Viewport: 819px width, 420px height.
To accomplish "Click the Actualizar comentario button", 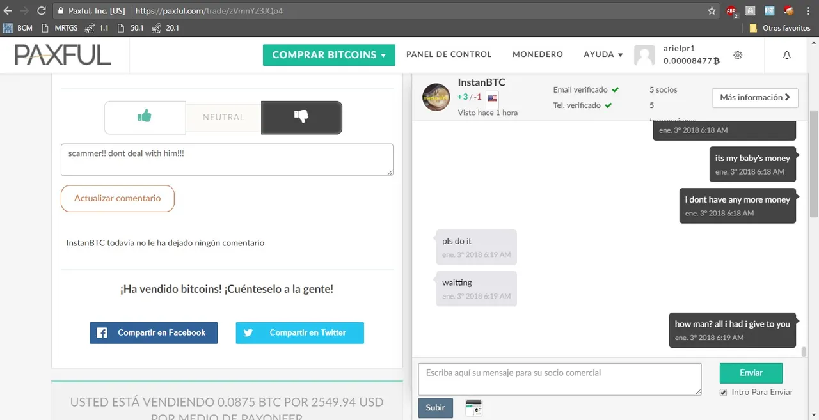I will (118, 198).
